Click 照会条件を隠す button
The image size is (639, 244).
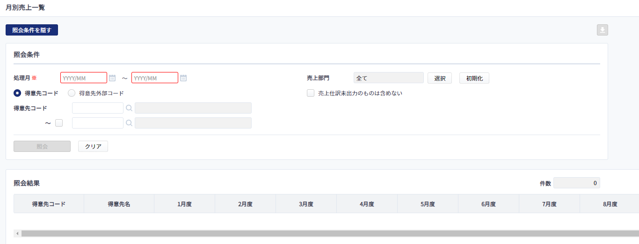pos(32,30)
